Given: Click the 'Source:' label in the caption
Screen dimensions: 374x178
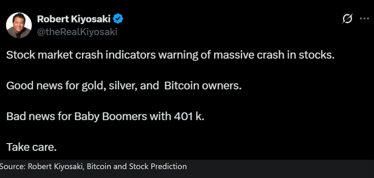Looking at the screenshot, I should pos(13,167).
